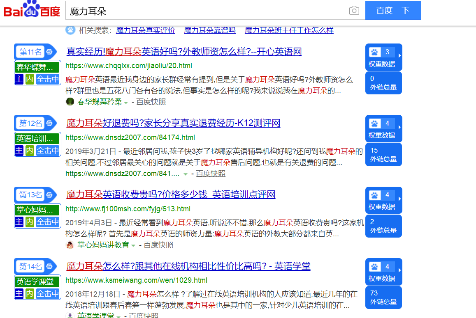Image resolution: width=476 pixels, height=318 pixels.
Task: Open result title 魔力耳朵英语收费贵吗
Action: pos(171,194)
